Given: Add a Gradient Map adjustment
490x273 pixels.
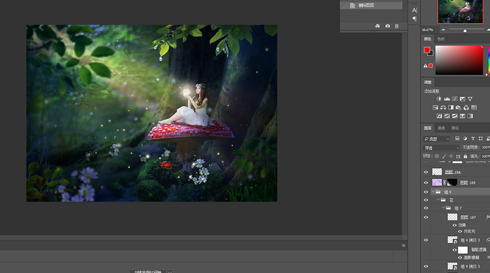Looking at the screenshot, I should (x=470, y=116).
